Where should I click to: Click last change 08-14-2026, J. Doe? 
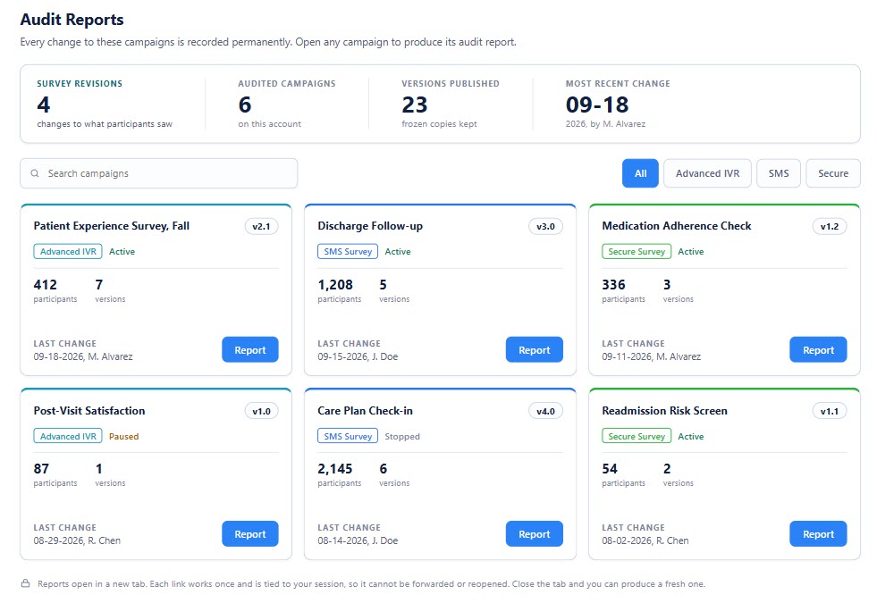click(x=358, y=540)
